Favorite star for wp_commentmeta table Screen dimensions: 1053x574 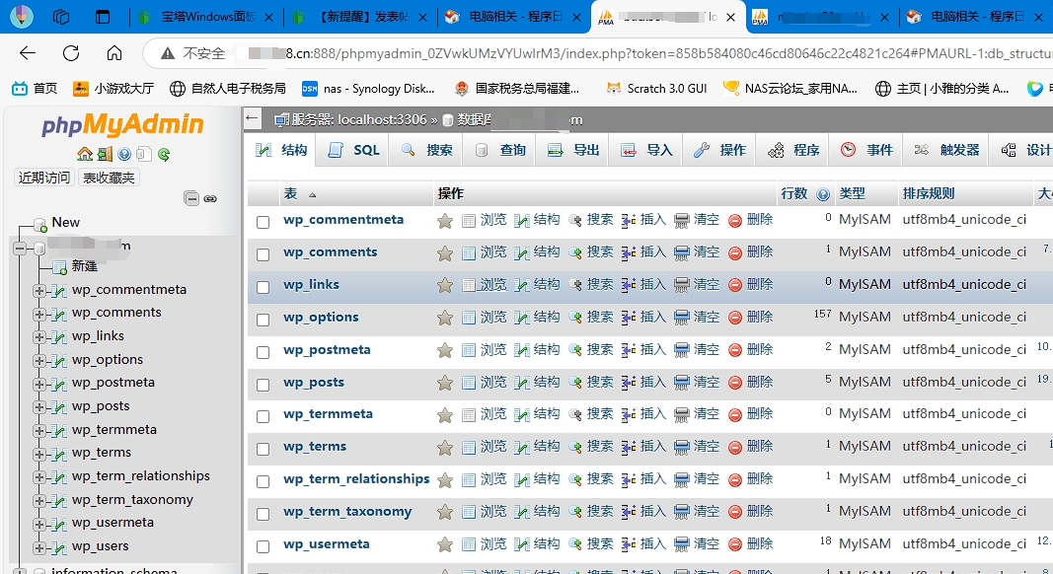tap(444, 220)
